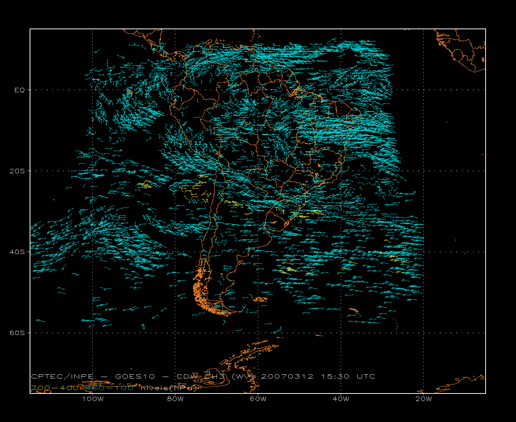Click the 40W longitude label
The height and width of the screenshot is (422, 516).
(x=341, y=399)
